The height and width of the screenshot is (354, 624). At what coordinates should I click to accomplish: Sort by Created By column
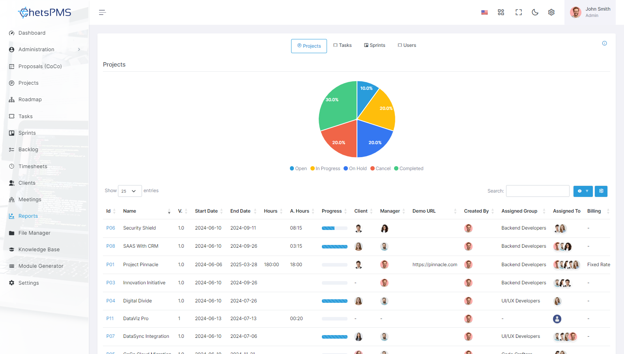tap(479, 211)
